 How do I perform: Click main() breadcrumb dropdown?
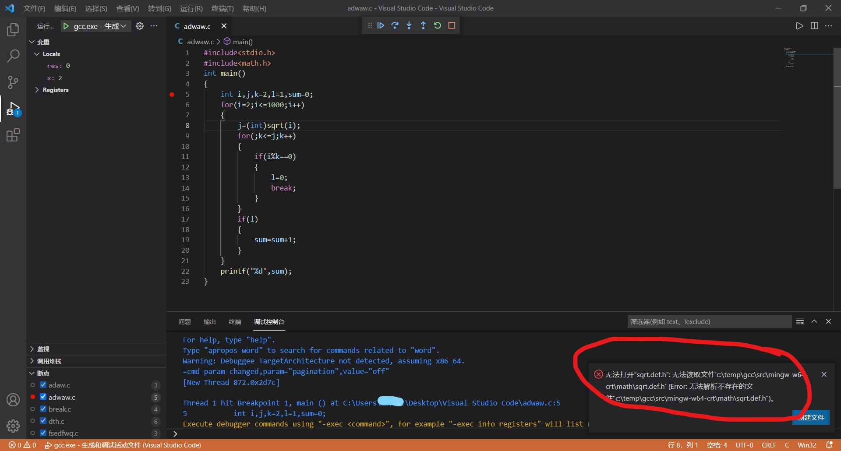point(238,42)
